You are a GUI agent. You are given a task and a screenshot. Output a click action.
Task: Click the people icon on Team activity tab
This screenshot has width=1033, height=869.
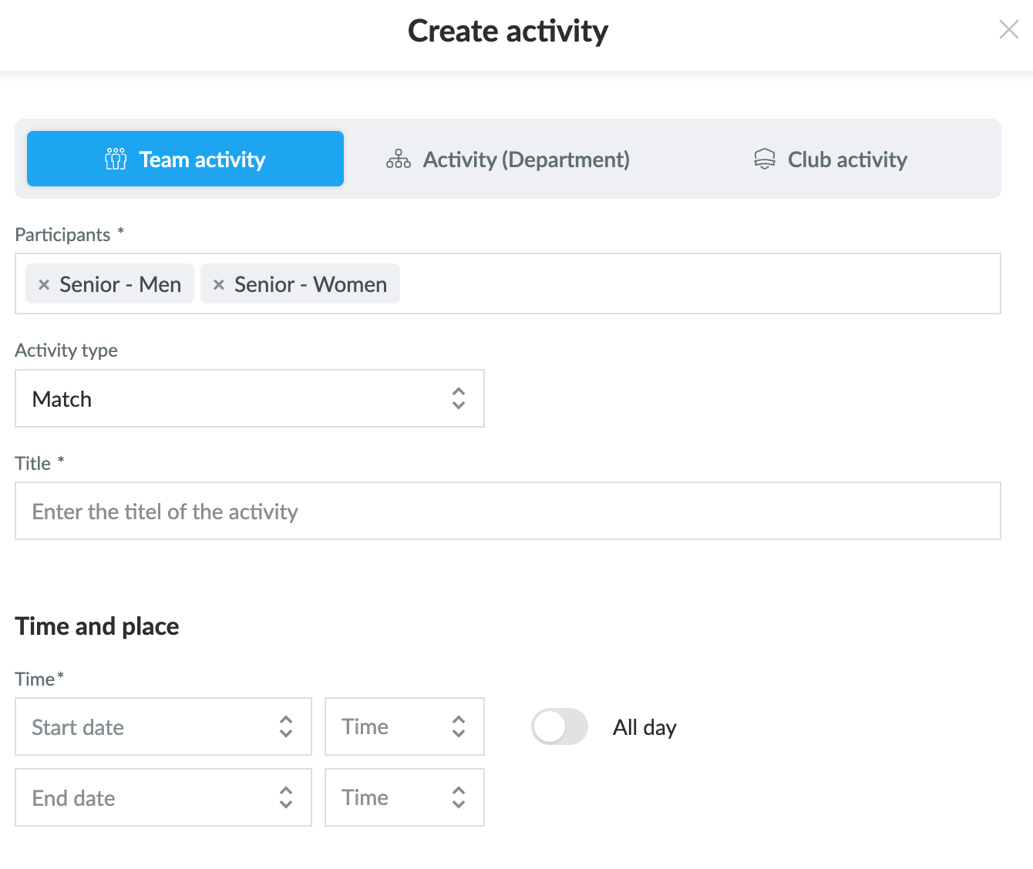click(114, 159)
